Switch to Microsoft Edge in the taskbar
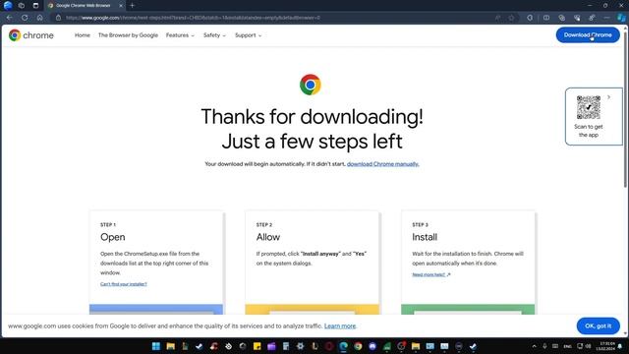This screenshot has height=354, width=629. click(x=343, y=346)
